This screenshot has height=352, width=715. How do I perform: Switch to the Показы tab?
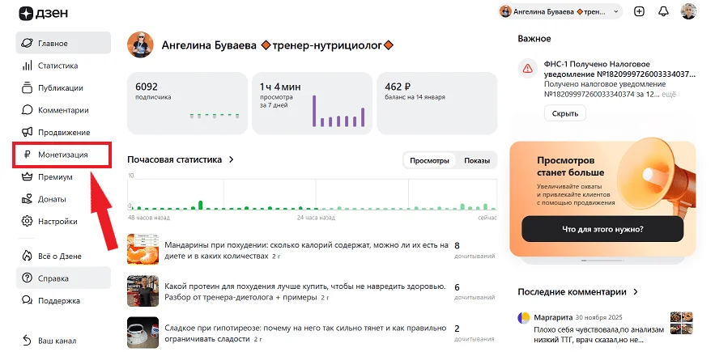point(477,160)
